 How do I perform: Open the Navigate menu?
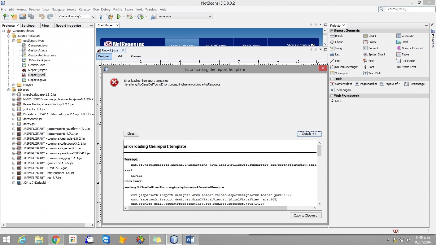58,10
